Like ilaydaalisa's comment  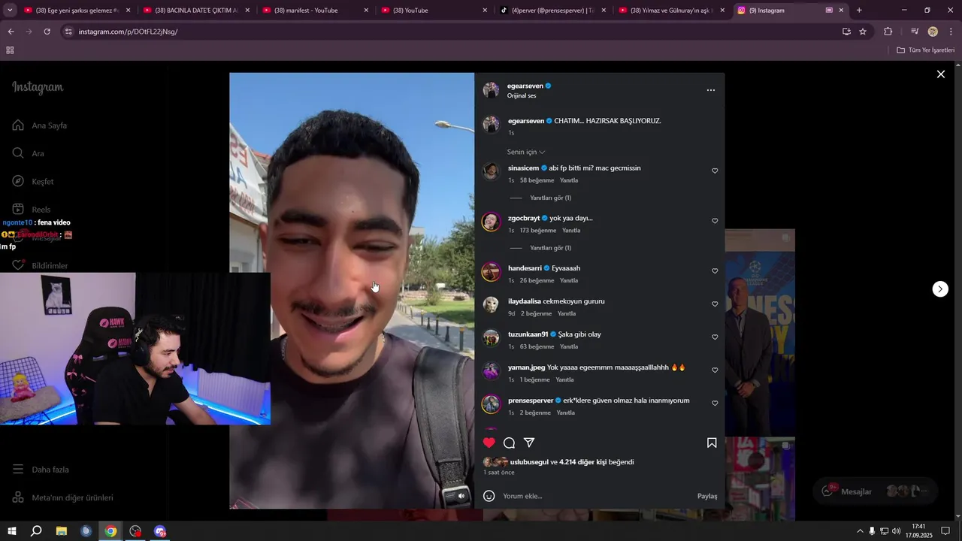pyautogui.click(x=715, y=304)
